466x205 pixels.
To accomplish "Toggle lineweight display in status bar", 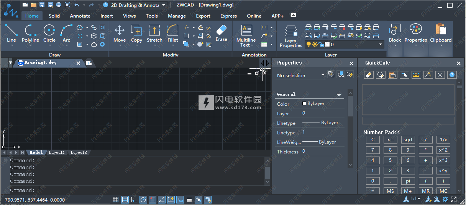I will (189, 199).
